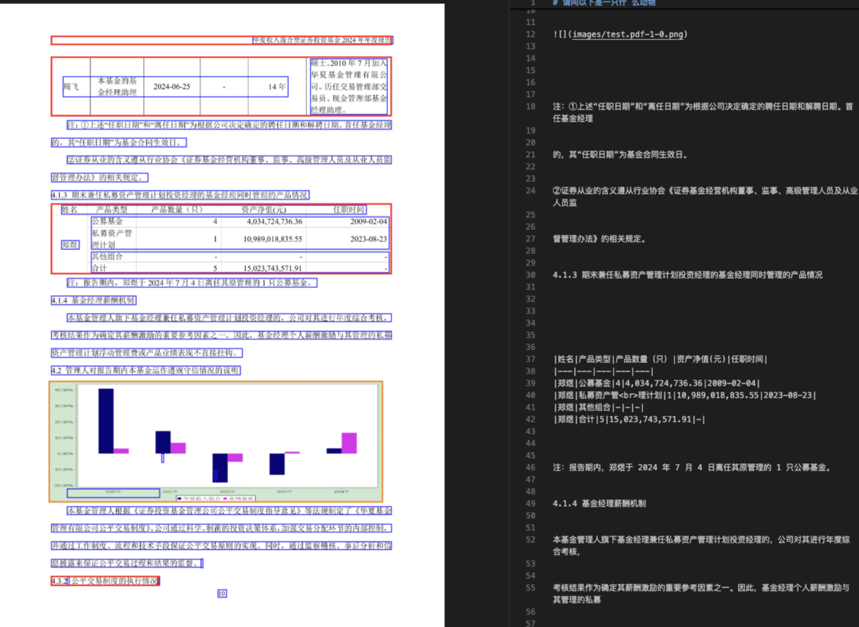The image size is (859, 627).
Task: Click the tall dark blue 2020 bar in chart
Action: point(106,420)
